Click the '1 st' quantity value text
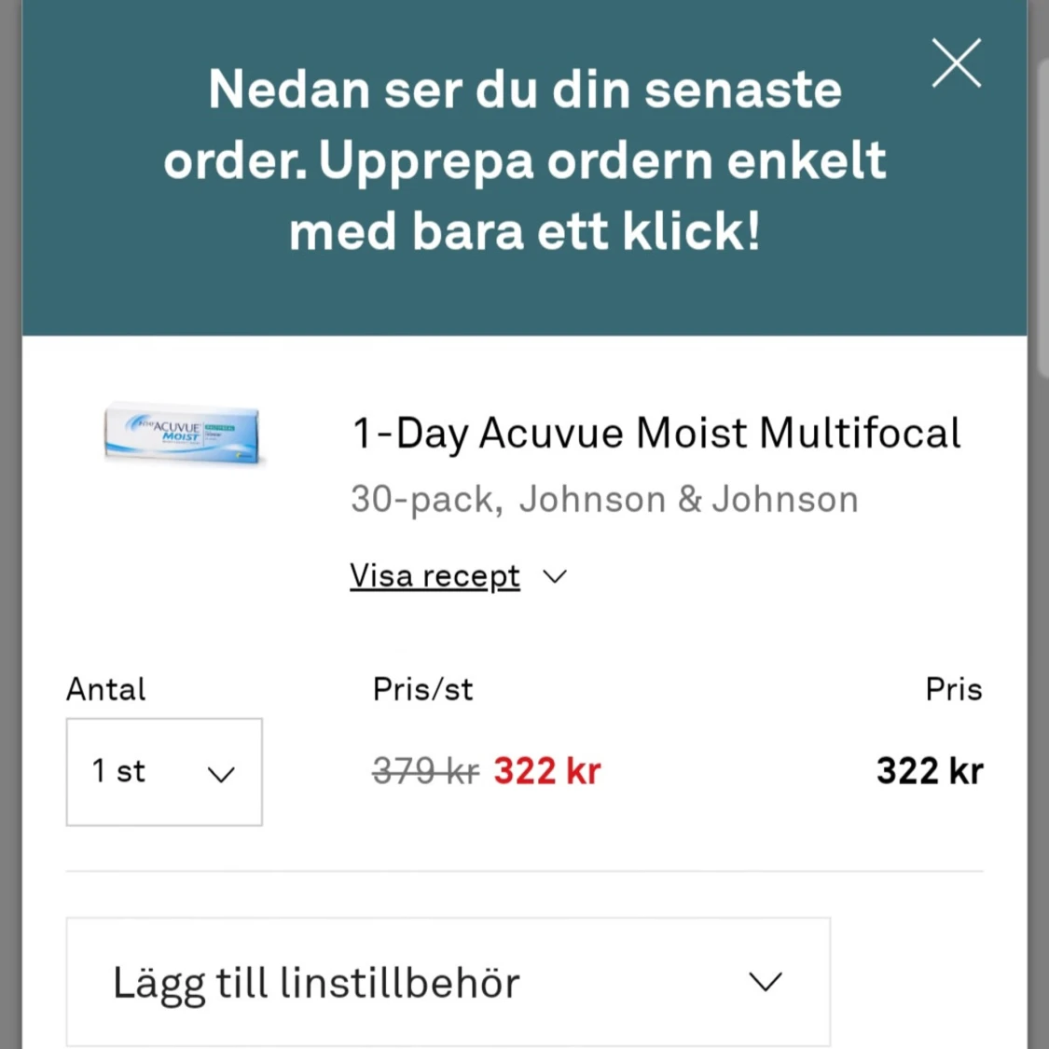Image resolution: width=1049 pixels, height=1049 pixels. coord(118,771)
